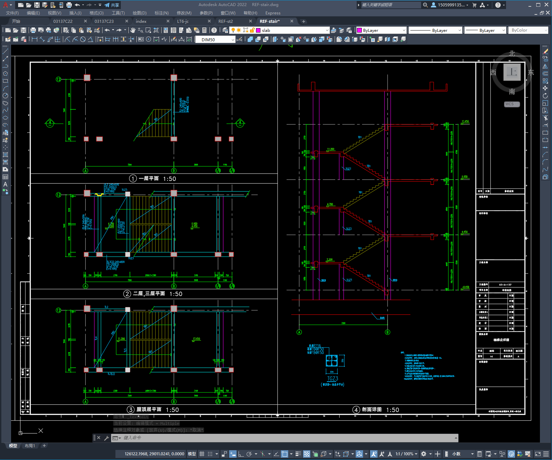Viewport: 552px width, 460px height.
Task: Click the 共享 share button
Action: point(112,5)
